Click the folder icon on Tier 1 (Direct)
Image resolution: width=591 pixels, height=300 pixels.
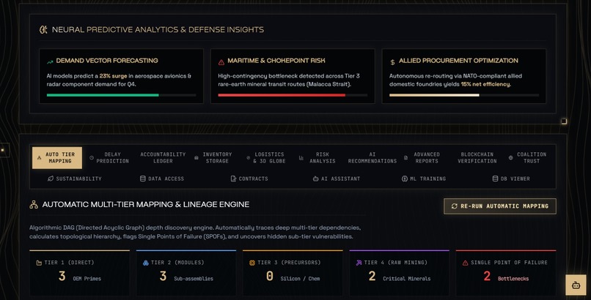[39, 263]
